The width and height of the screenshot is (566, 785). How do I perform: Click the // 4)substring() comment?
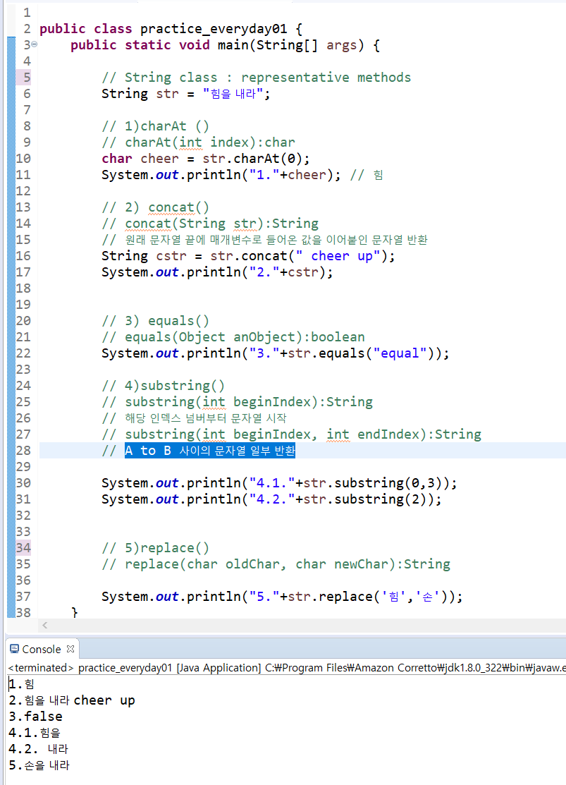(x=163, y=386)
